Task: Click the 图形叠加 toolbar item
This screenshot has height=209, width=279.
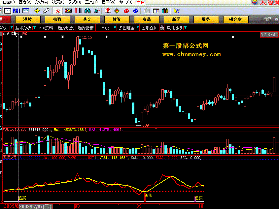Action: click(150, 28)
